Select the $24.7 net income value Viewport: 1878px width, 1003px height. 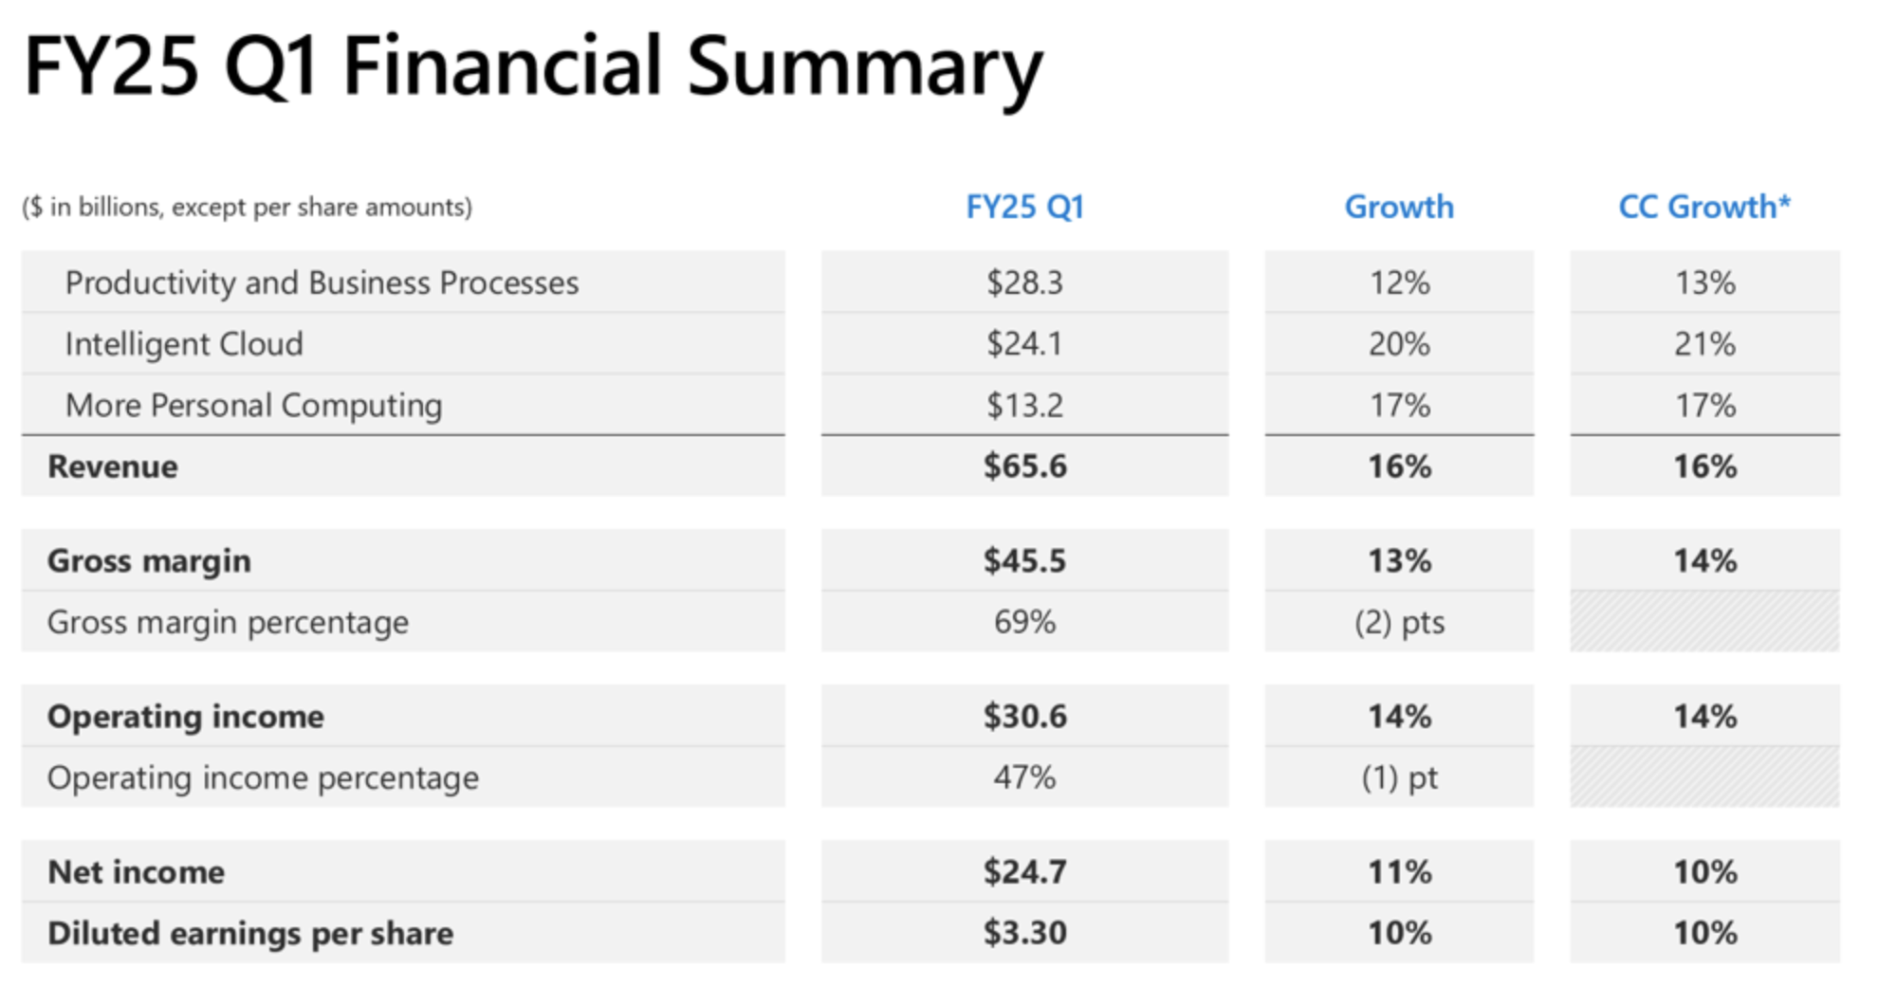coord(1024,872)
